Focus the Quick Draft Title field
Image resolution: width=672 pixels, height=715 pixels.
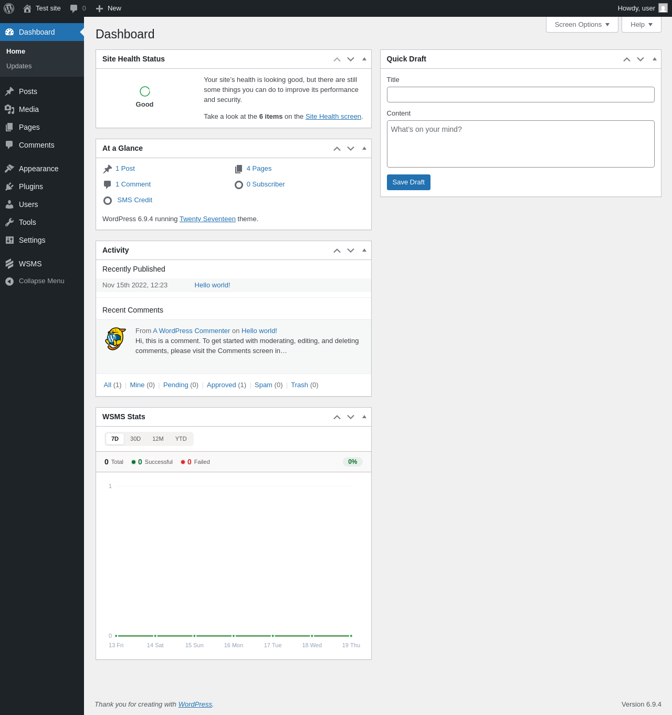(x=521, y=95)
